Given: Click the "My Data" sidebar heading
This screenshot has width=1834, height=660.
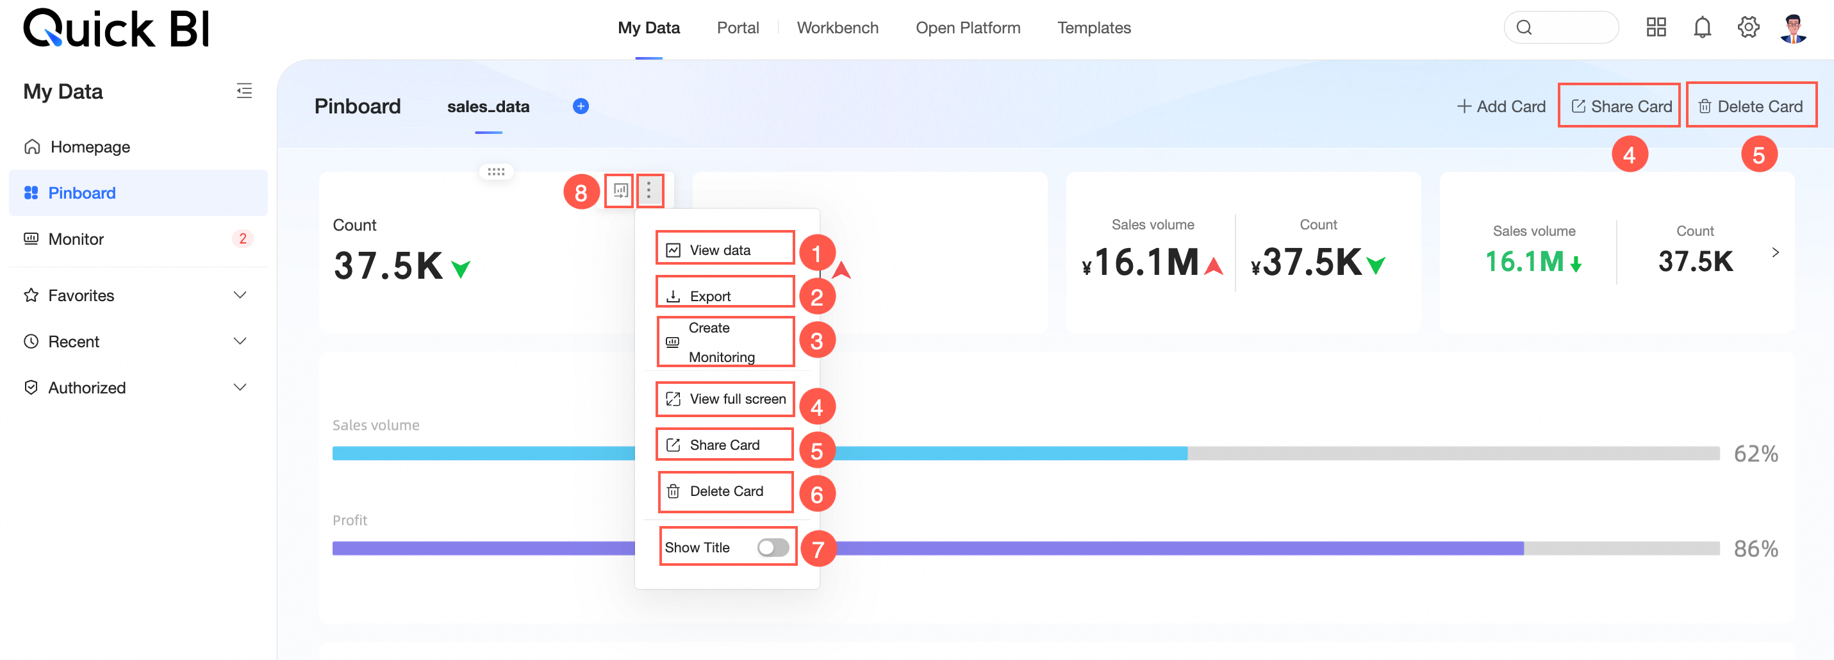Looking at the screenshot, I should 63,91.
